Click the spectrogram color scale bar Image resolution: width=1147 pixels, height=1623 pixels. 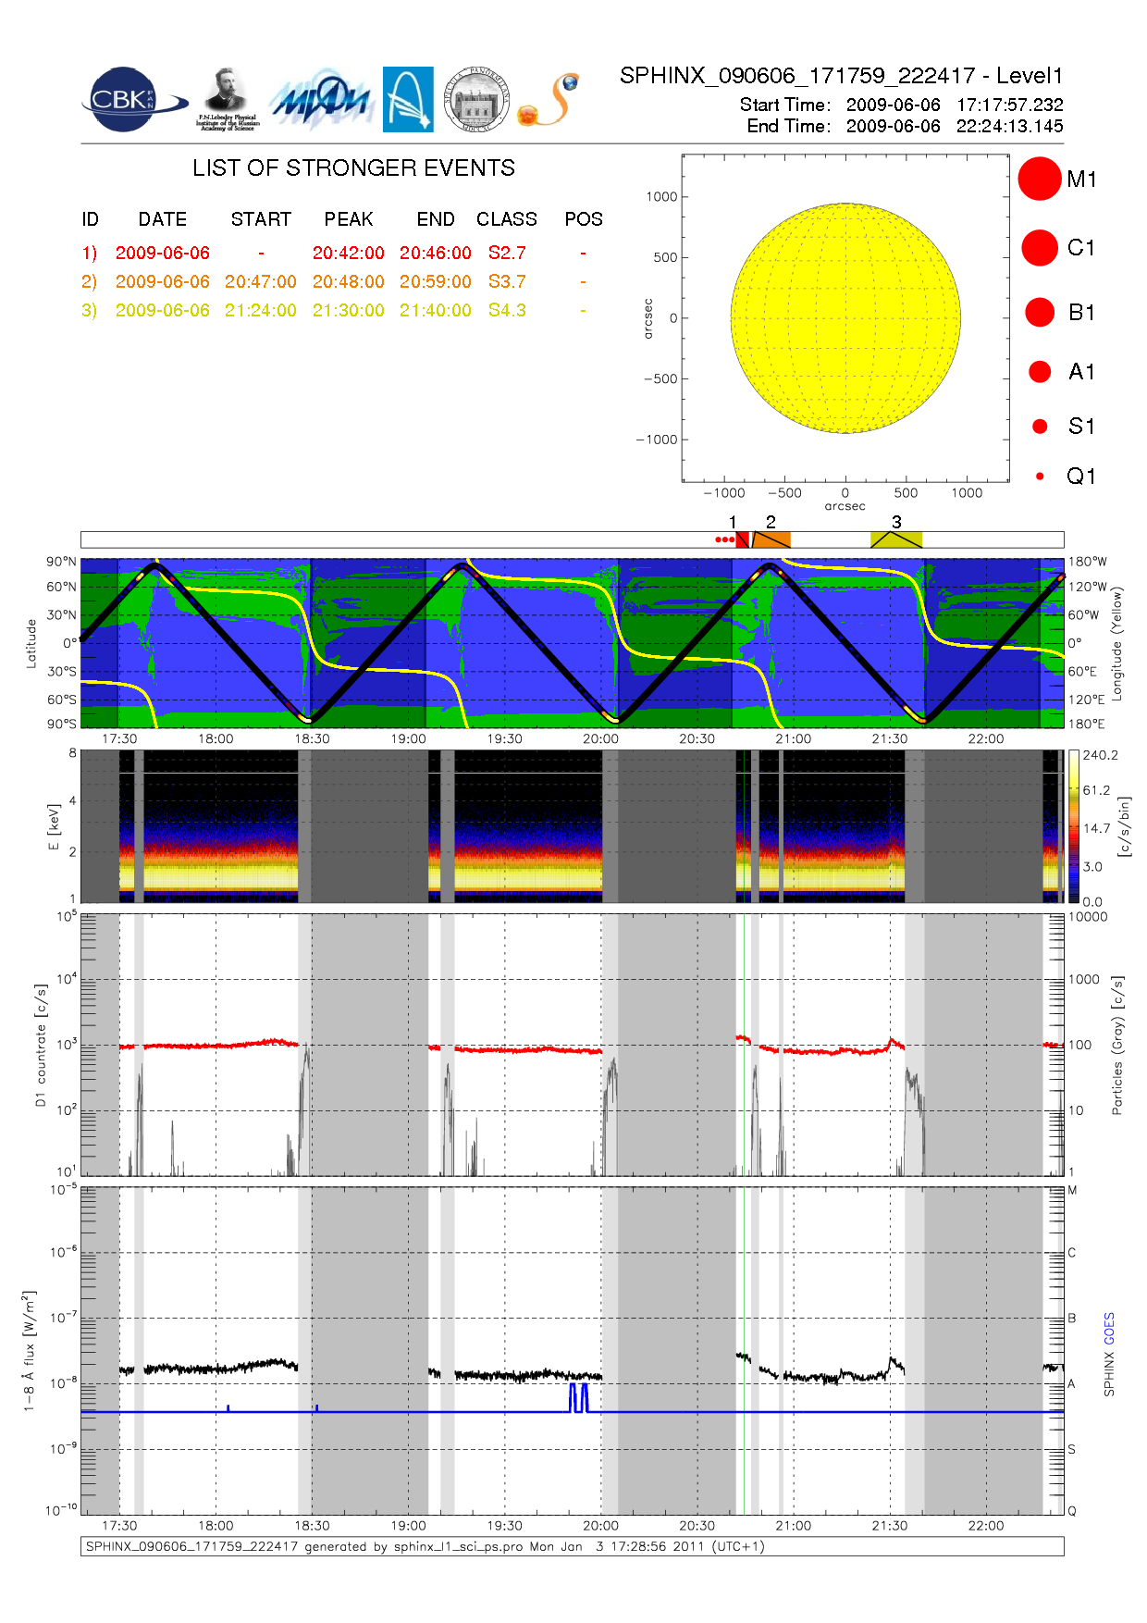click(x=1074, y=826)
